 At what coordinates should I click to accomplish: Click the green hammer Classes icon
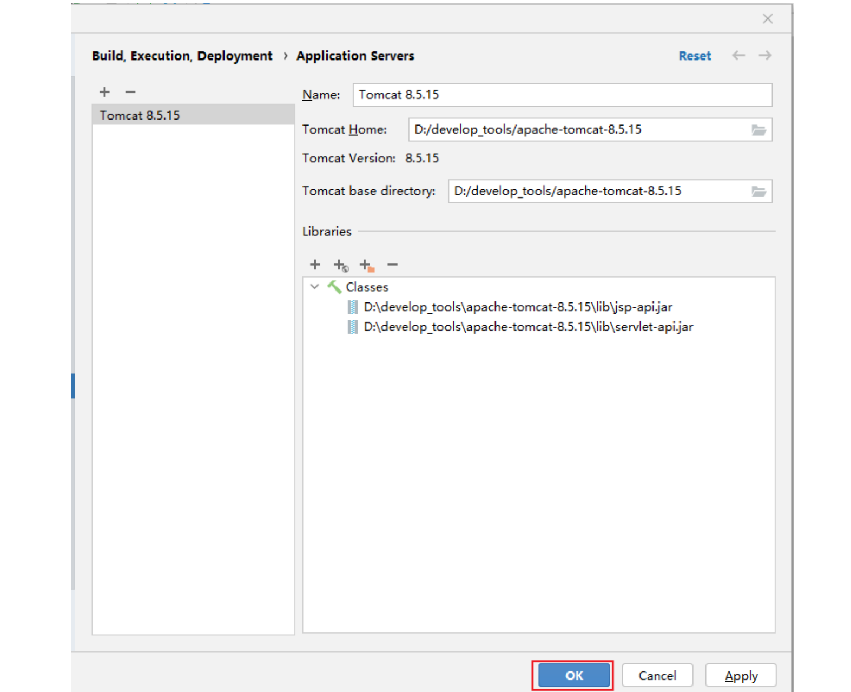[x=334, y=287]
